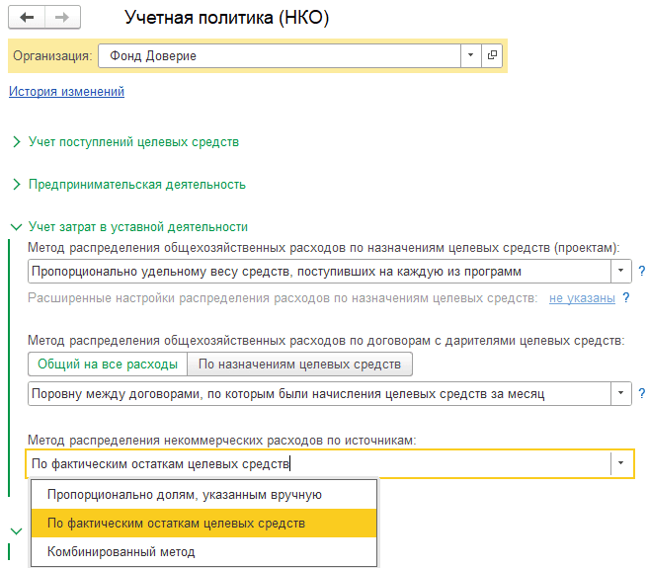Collapse 'Учет затрат в уставной деятельности' section
Image resolution: width=648 pixels, height=568 pixels.
[x=137, y=226]
